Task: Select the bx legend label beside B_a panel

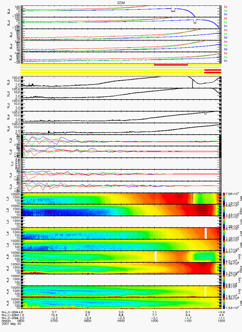Action: (x=226, y=61)
